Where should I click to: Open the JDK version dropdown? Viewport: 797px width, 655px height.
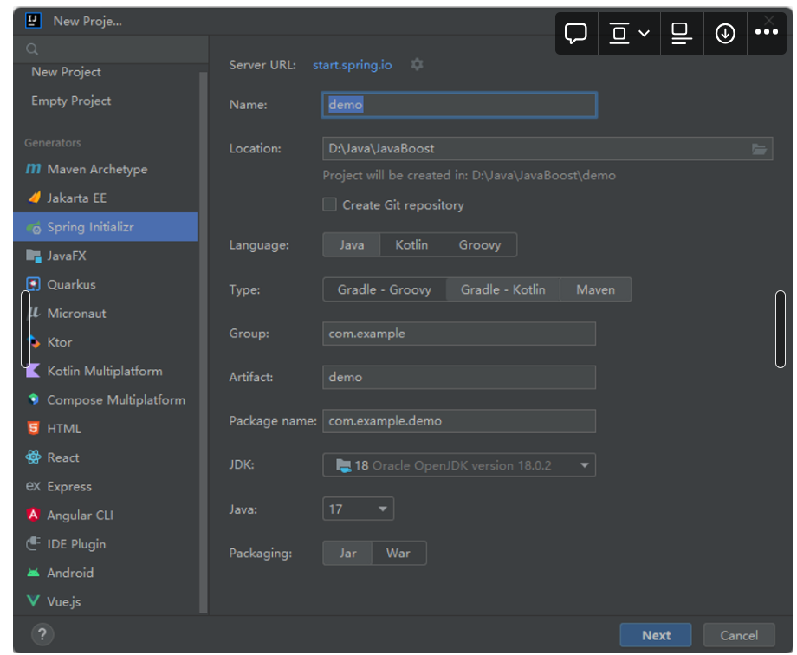[x=458, y=466]
